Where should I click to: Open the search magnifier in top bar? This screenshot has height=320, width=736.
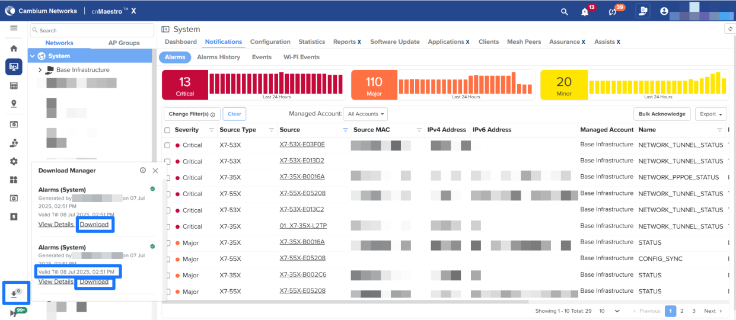564,11
